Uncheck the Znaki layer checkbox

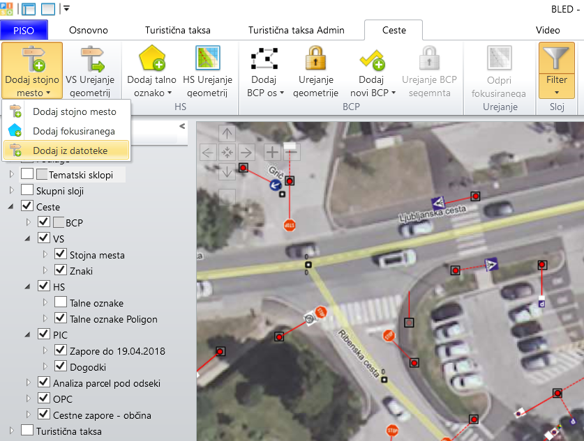click(x=60, y=270)
